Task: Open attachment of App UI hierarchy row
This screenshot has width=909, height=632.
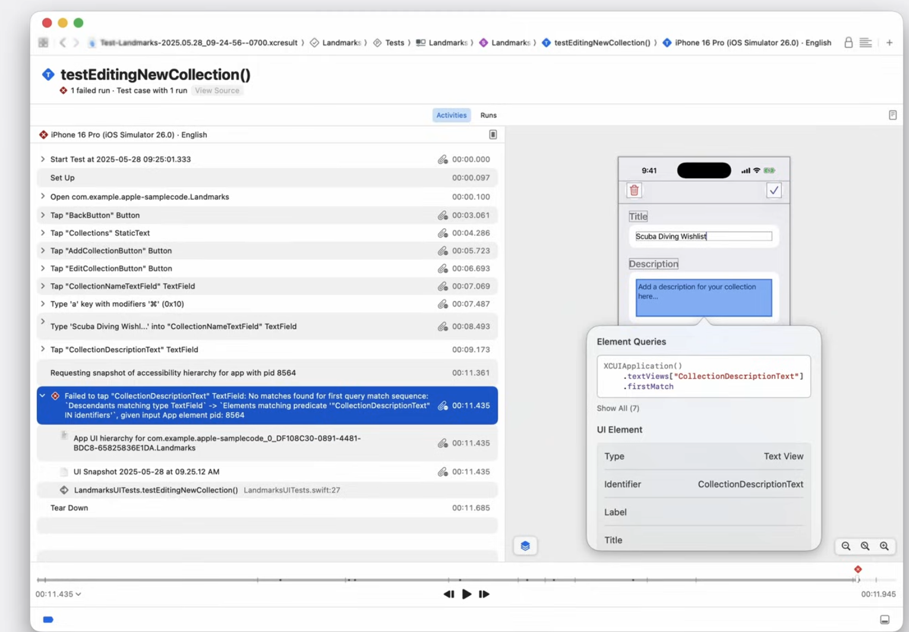Action: pyautogui.click(x=443, y=443)
